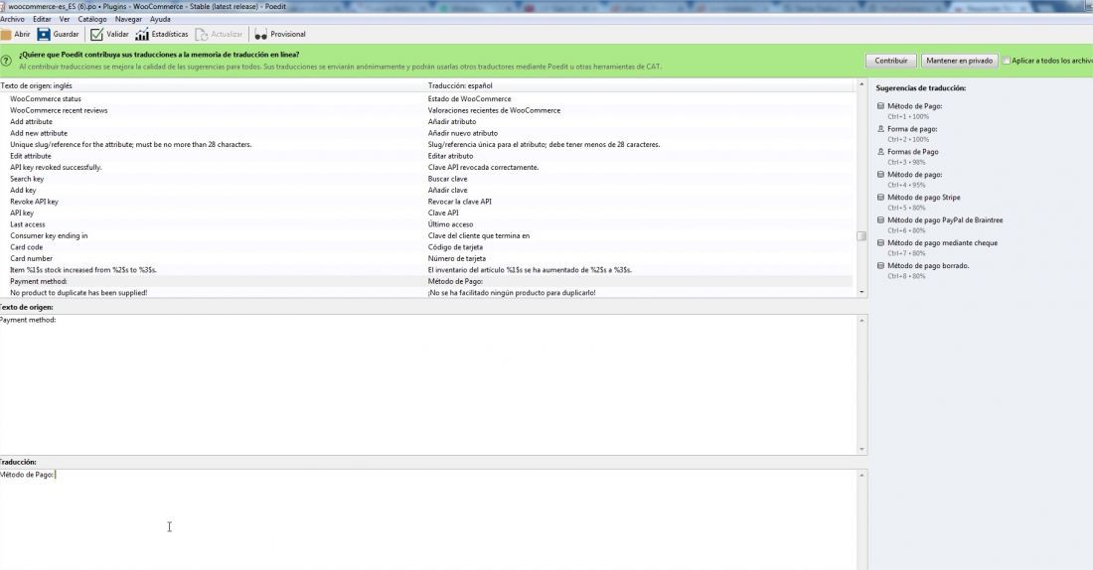Click icon beside suggestion 'Método de Pago:'
This screenshot has width=1093, height=570.
880,106
